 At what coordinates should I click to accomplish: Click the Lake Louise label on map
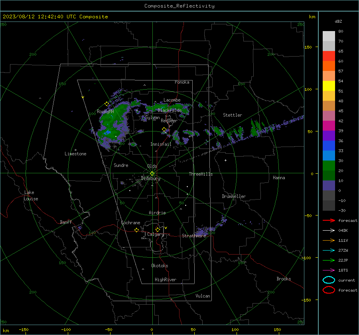click(x=31, y=196)
